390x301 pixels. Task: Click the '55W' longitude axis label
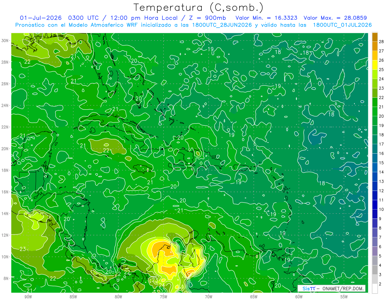tap(344, 297)
